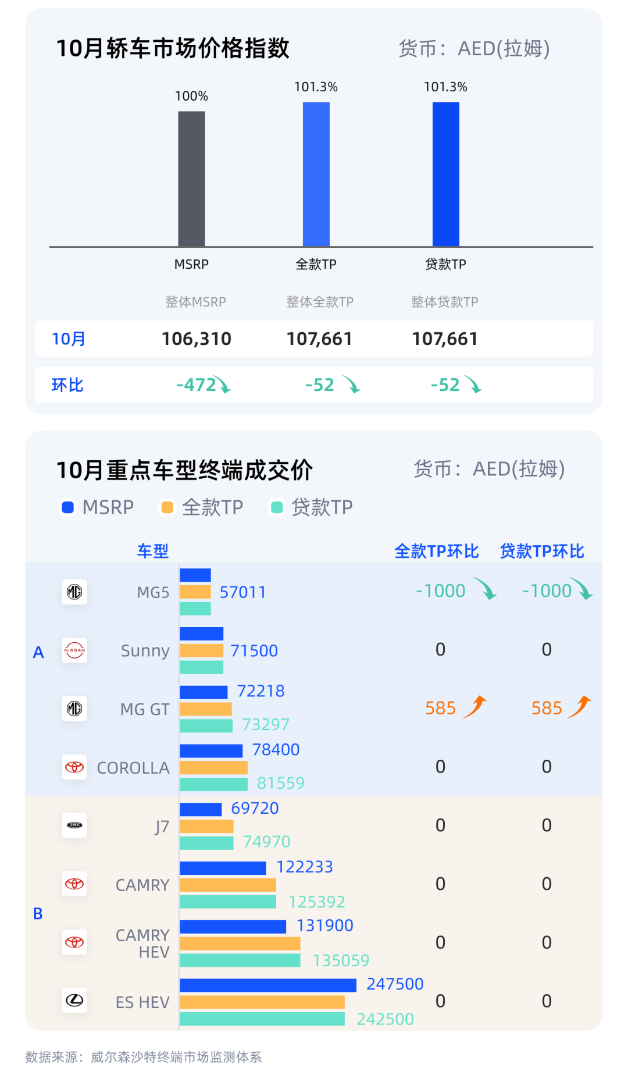Click the CAMRY orange 全款TP bar
This screenshot has width=628, height=1075.
tap(228, 885)
